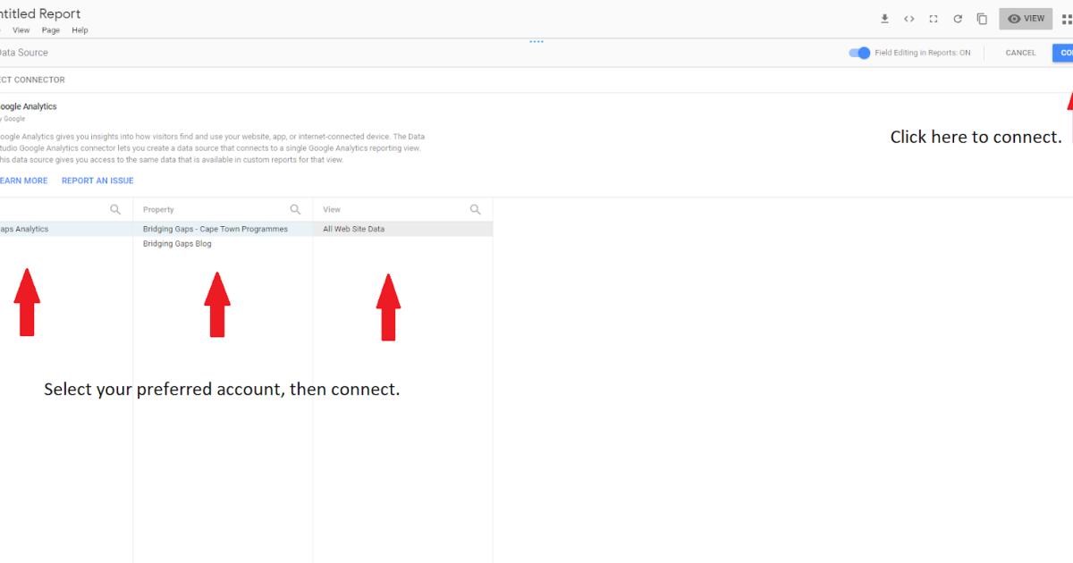Click REPORT AN ISSUE
The image size is (1073, 563).
(97, 181)
